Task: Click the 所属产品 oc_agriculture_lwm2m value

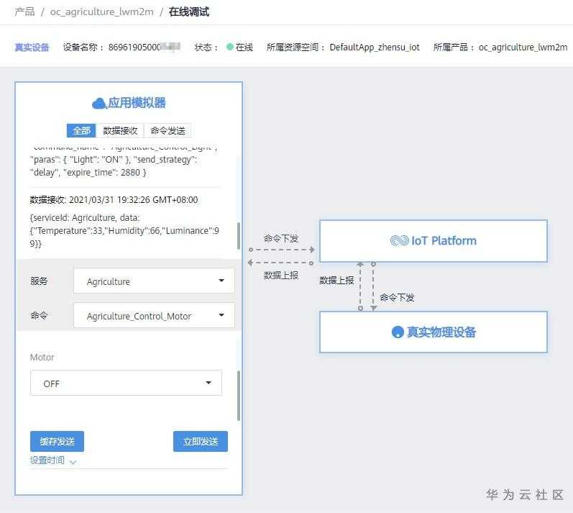Action: point(523,47)
